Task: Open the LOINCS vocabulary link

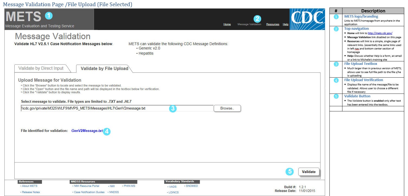Action: (x=174, y=192)
